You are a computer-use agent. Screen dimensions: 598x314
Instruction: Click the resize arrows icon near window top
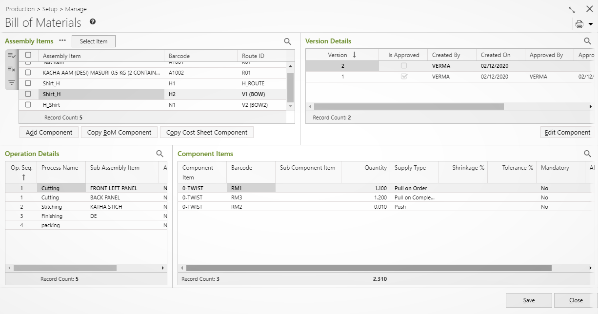point(572,9)
